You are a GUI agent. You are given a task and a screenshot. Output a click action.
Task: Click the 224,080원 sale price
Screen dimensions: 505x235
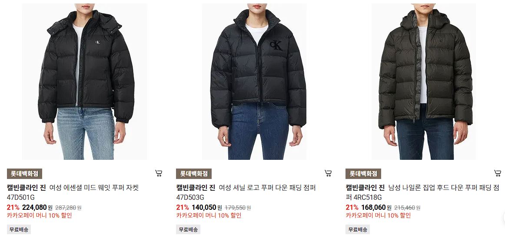pos(37,207)
